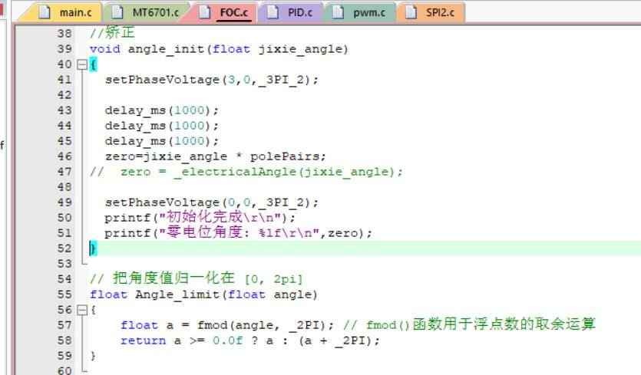The width and height of the screenshot is (641, 375).
Task: Click printf 初始化完成 statement on line 50
Action: tap(200, 217)
